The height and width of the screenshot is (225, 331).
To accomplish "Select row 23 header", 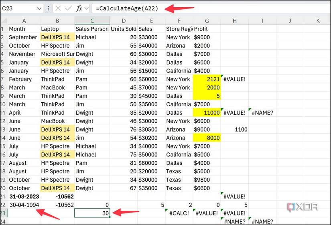I will point(4,213).
